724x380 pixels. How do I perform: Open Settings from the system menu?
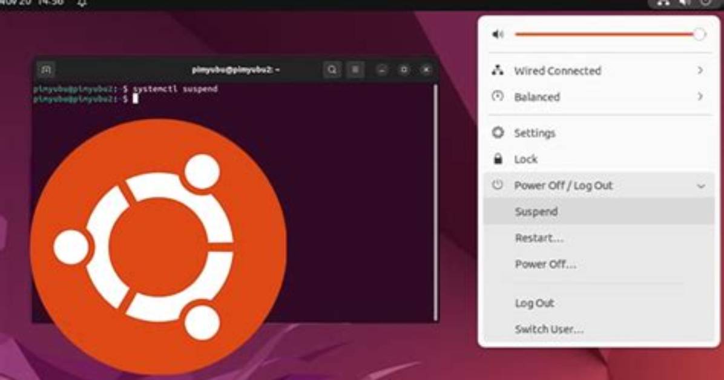[x=599, y=133]
